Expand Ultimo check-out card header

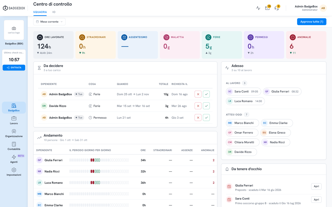point(14,53)
